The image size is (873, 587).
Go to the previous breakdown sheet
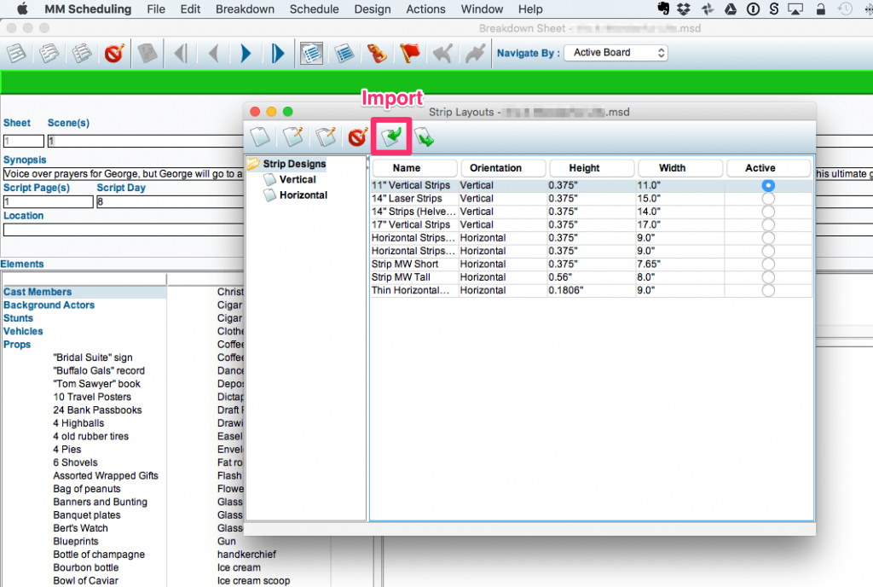point(213,54)
